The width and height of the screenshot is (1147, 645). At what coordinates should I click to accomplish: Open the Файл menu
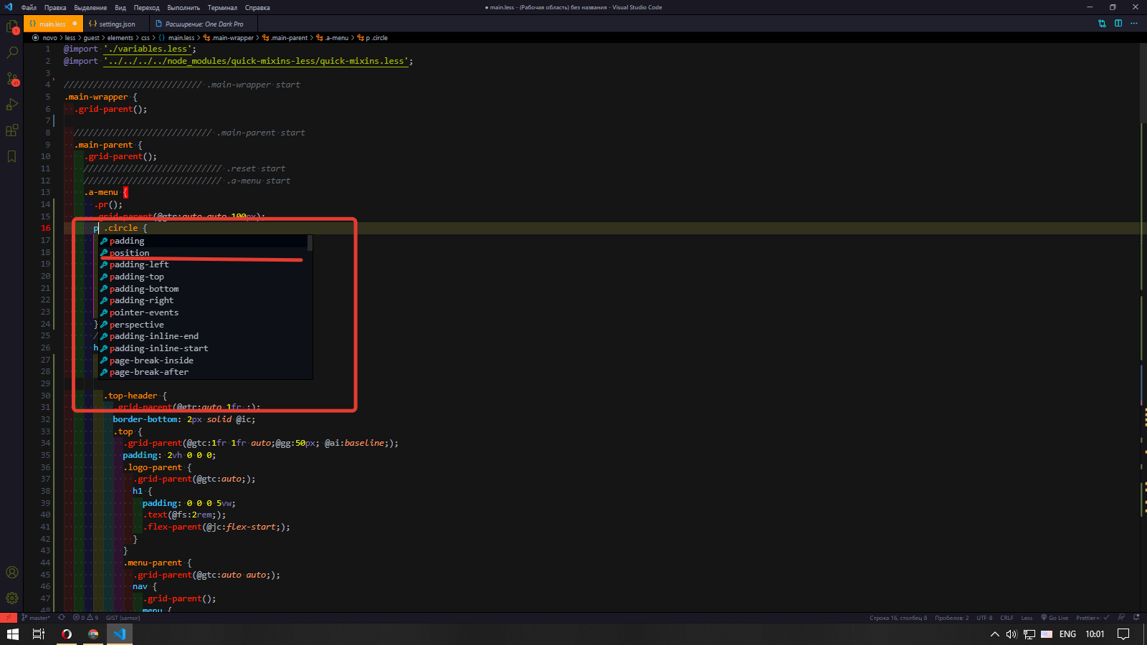[29, 7]
